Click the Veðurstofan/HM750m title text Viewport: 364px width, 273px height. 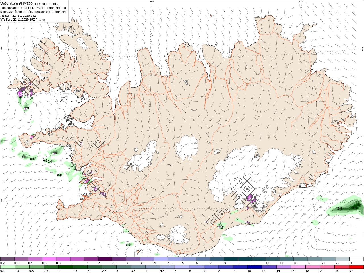coord(18,3)
